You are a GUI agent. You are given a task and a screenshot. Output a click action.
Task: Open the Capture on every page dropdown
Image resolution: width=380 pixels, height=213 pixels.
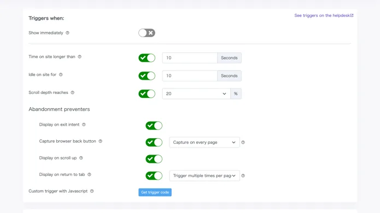click(204, 143)
